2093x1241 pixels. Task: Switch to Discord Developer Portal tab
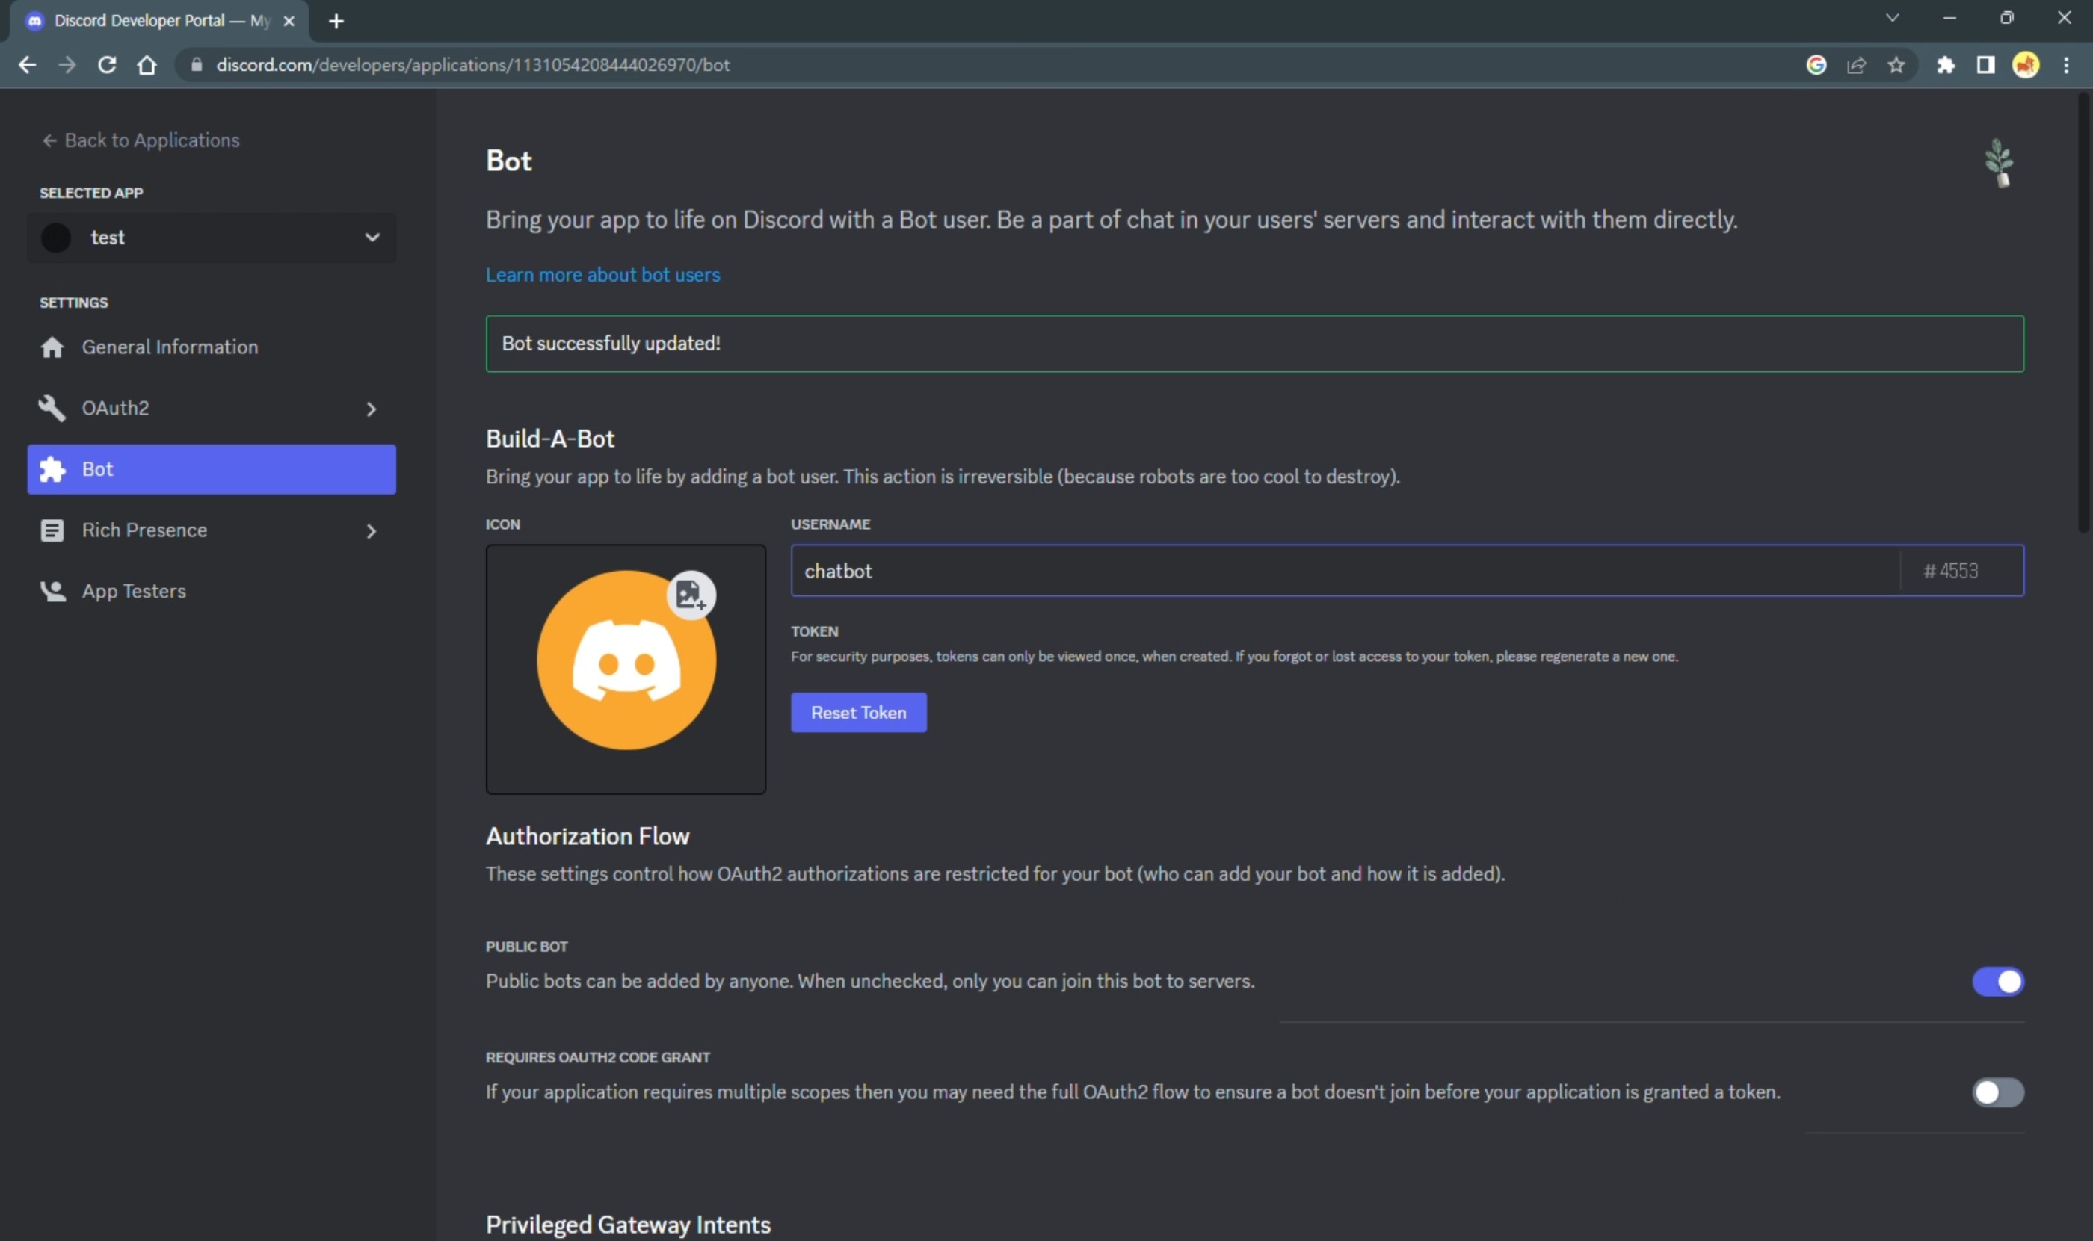[159, 21]
